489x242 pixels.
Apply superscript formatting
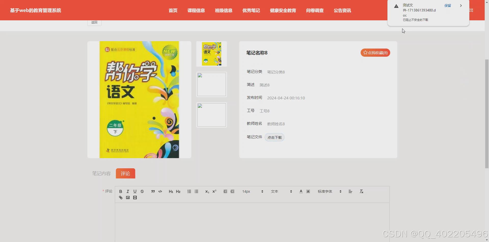click(214, 191)
